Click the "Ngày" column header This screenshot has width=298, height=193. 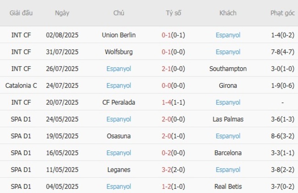62,13
